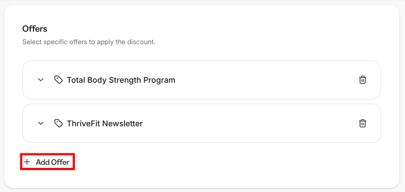Viewport: 405px width, 192px height.
Task: Click the Offers heading
Action: coord(34,29)
